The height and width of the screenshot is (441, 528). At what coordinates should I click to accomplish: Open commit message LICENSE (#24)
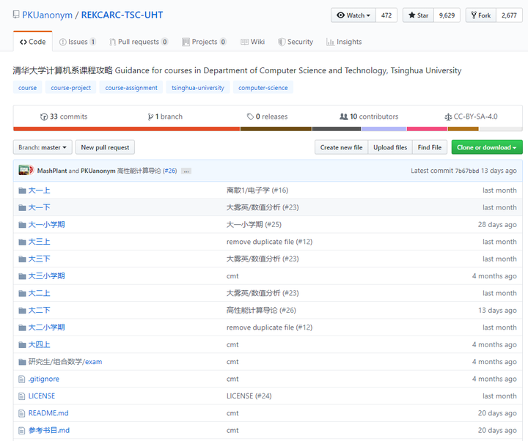249,396
